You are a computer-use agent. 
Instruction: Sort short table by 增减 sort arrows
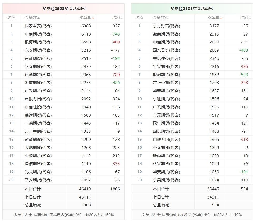[x=250, y=18]
